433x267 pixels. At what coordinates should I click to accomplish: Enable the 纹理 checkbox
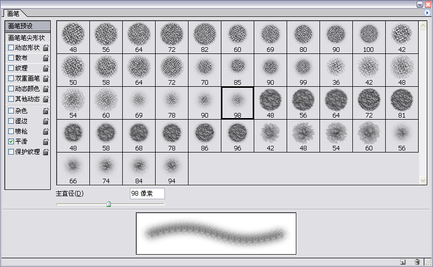tap(11, 68)
